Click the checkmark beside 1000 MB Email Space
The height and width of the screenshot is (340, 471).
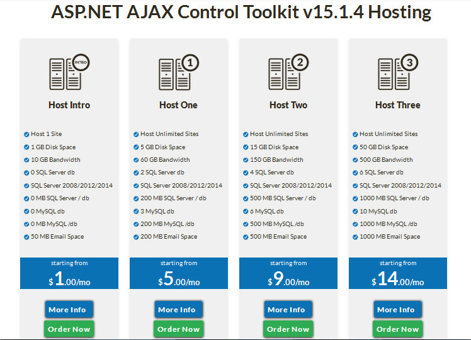pyautogui.click(x=355, y=237)
